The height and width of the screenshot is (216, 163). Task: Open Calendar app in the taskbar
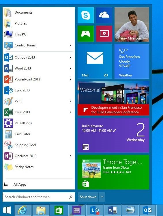pyautogui.click(x=77, y=210)
